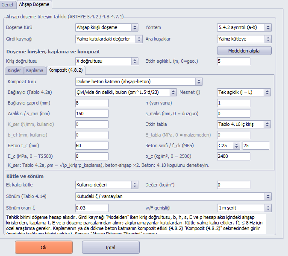Click the Bağlayıcı çapı d field
This screenshot has width=288, height=256.
(91, 103)
